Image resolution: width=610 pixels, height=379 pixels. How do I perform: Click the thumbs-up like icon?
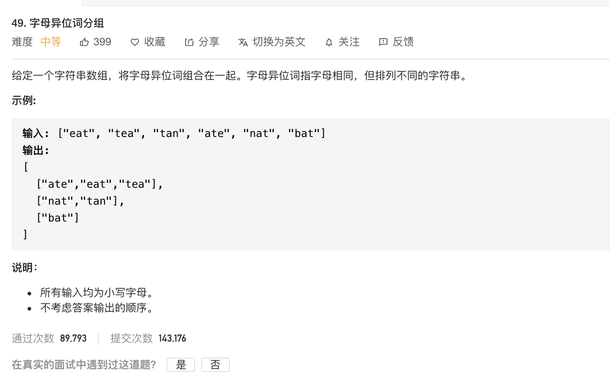(84, 42)
